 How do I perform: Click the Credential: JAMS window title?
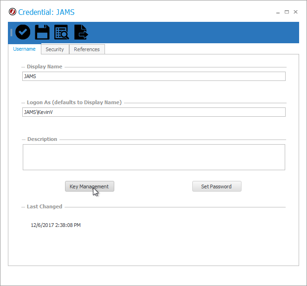(x=46, y=12)
